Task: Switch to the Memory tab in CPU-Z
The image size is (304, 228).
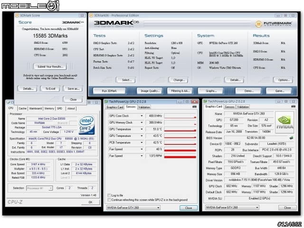Action: pyautogui.click(x=49, y=109)
